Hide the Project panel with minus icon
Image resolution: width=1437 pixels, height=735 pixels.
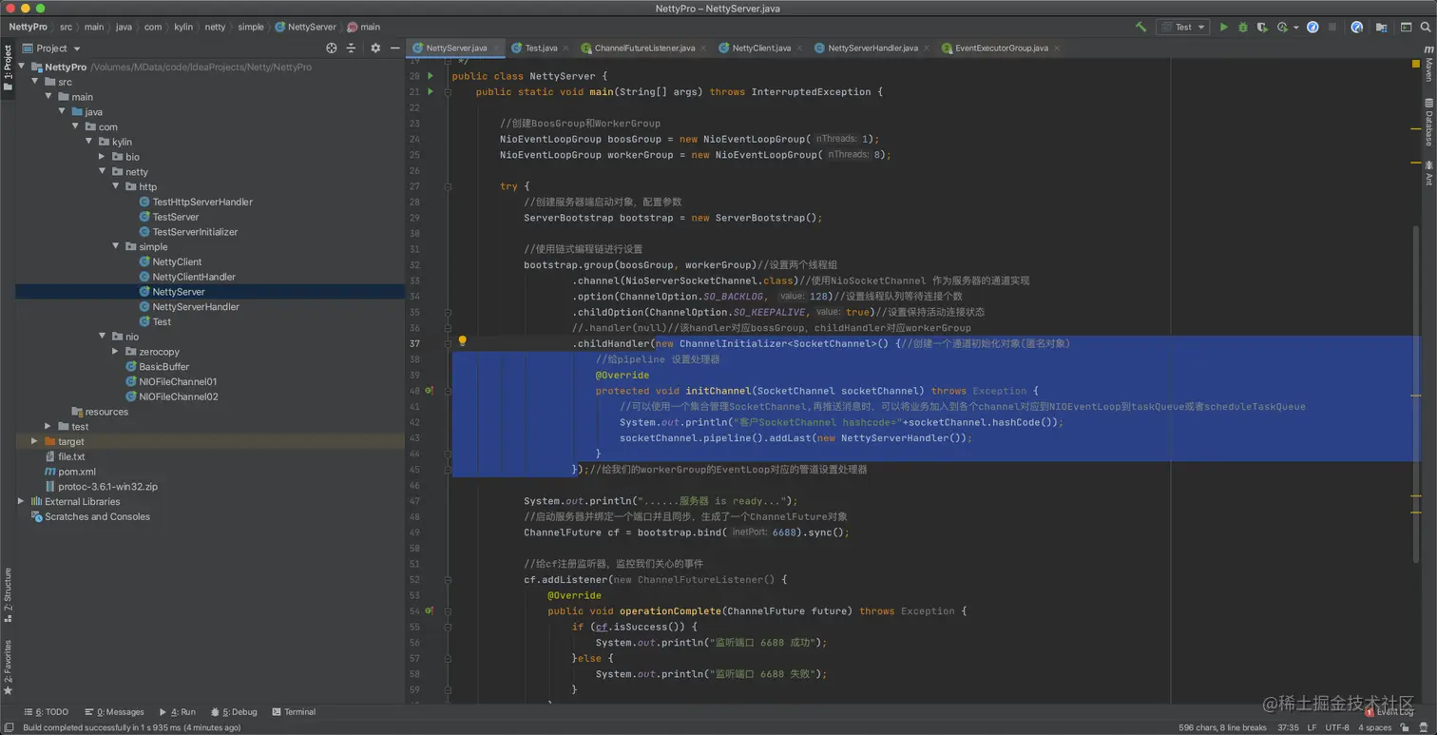pos(395,48)
